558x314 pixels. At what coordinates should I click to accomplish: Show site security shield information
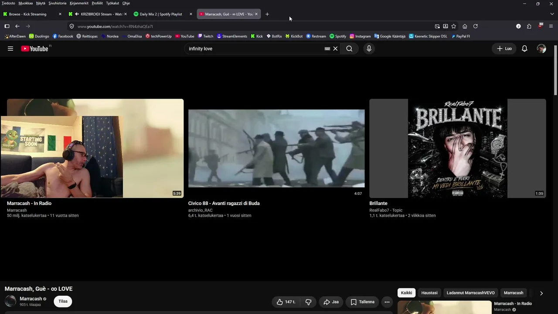tap(72, 26)
